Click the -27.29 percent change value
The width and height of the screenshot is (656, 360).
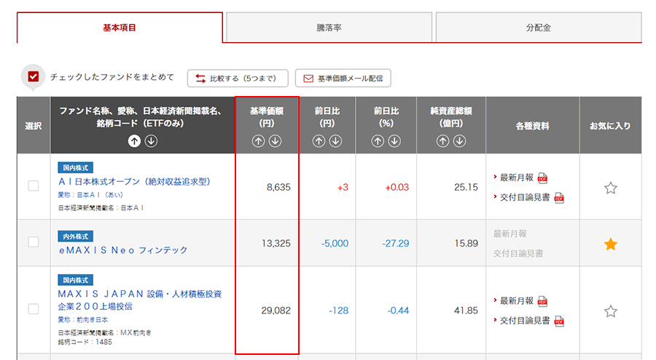pos(395,244)
